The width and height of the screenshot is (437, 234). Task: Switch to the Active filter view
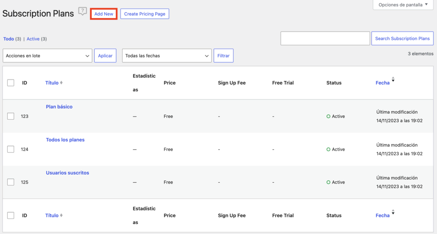click(x=33, y=39)
